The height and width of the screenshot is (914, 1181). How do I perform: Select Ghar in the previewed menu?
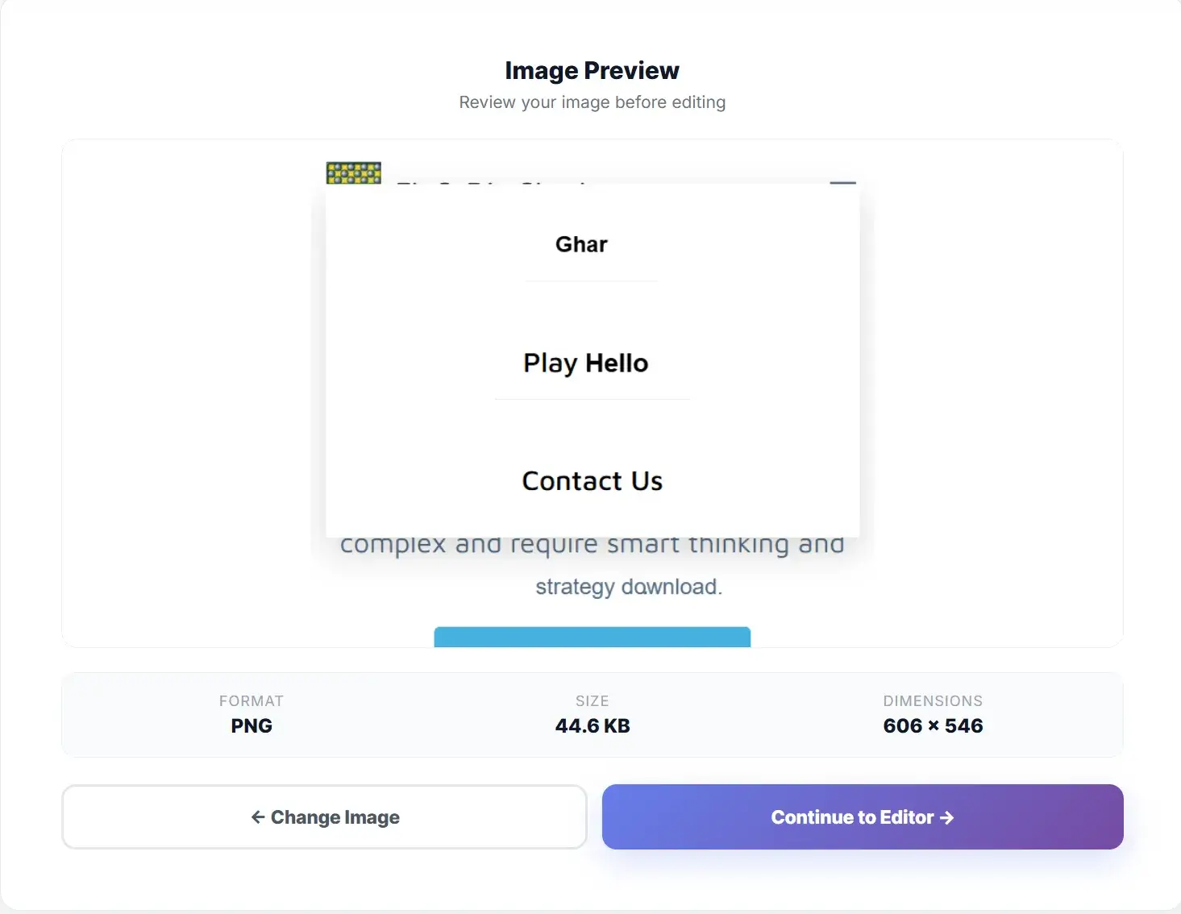(x=581, y=244)
